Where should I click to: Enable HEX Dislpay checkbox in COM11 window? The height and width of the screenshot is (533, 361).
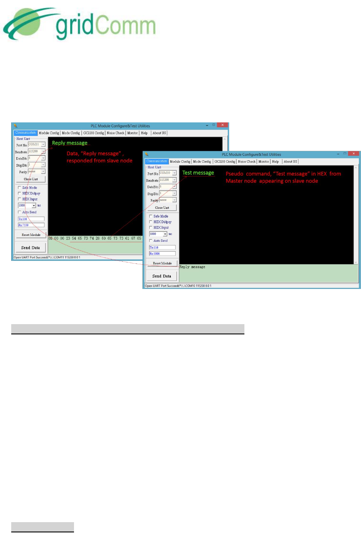tap(19, 193)
